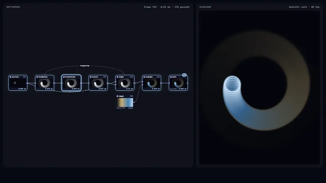Screen dimensions: 326x183
Task: Click the TOP label on lookup1
Action: pyautogui.click(x=158, y=77)
